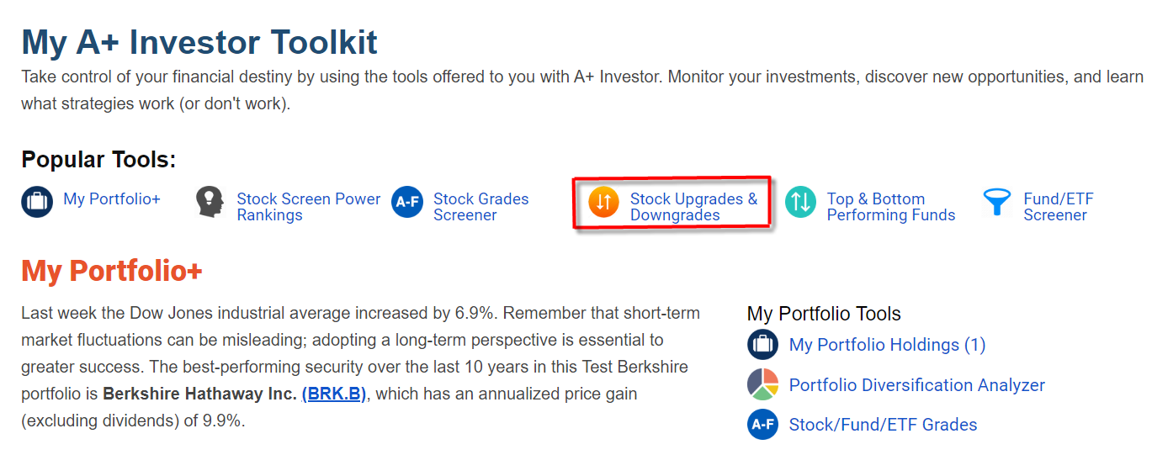Viewport: 1168px width, 455px height.
Task: Open the My Portfolio+ popular tool link
Action: (x=112, y=199)
